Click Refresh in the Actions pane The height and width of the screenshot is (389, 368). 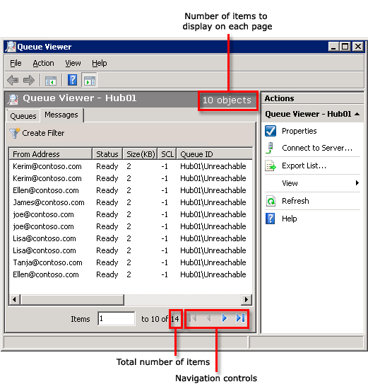click(x=295, y=201)
